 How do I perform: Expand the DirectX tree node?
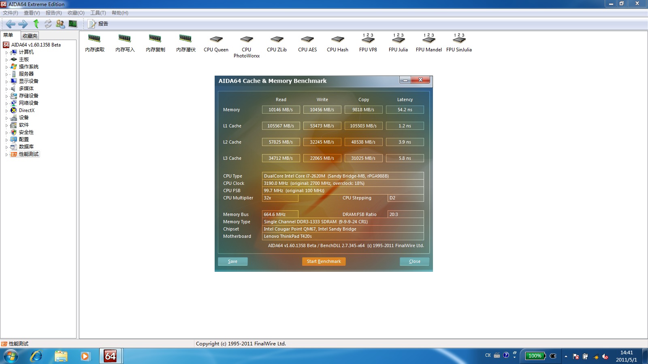(x=6, y=110)
